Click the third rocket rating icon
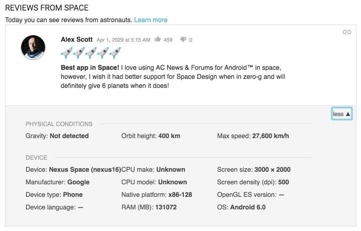Image resolution: width=361 pixels, height=231 pixels. [91, 53]
